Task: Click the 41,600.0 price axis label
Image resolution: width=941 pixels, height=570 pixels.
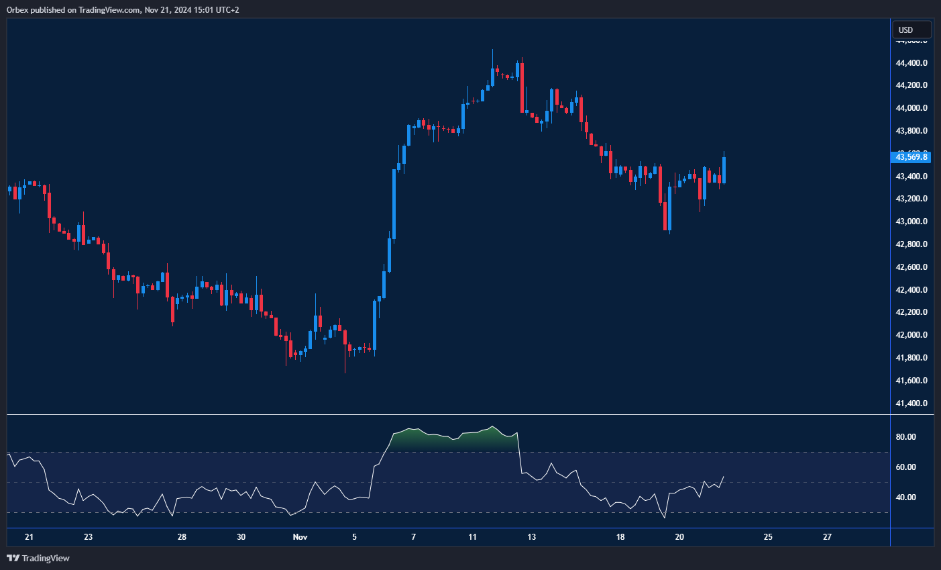Action: click(x=911, y=381)
